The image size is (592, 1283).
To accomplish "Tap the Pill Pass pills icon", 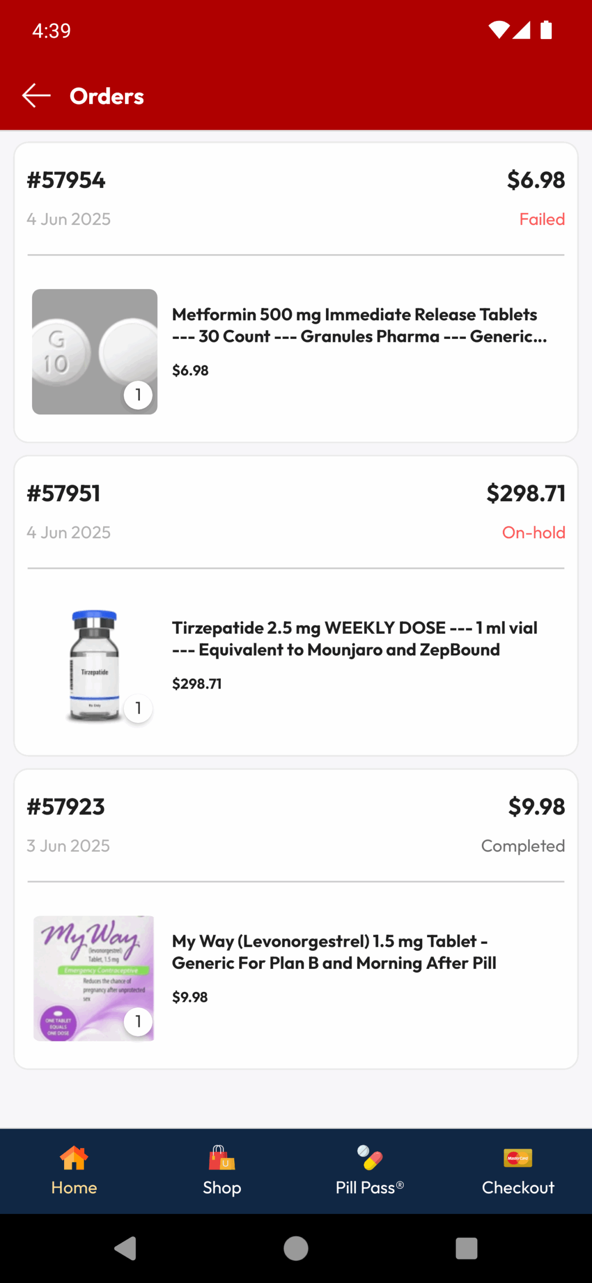I will tap(370, 1158).
